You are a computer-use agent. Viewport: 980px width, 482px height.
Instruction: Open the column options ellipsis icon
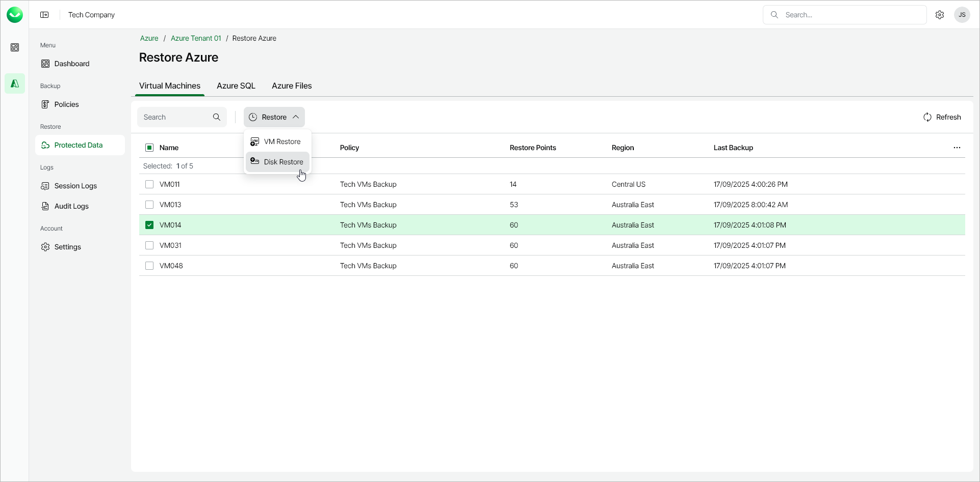957,148
